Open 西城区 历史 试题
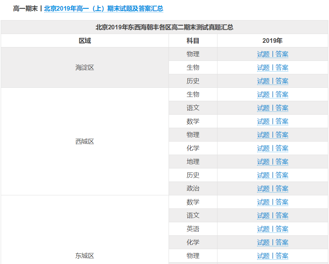The image size is (329, 264). 263,175
